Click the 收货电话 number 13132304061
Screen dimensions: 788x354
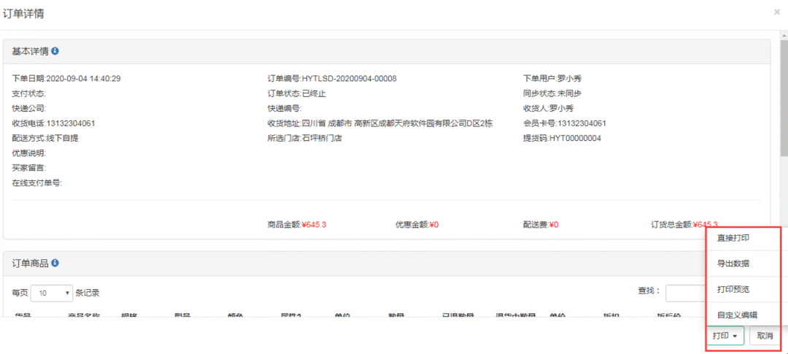point(70,123)
